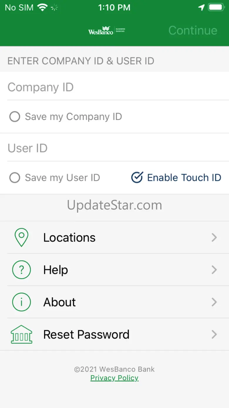Open the About menu item

click(x=60, y=302)
